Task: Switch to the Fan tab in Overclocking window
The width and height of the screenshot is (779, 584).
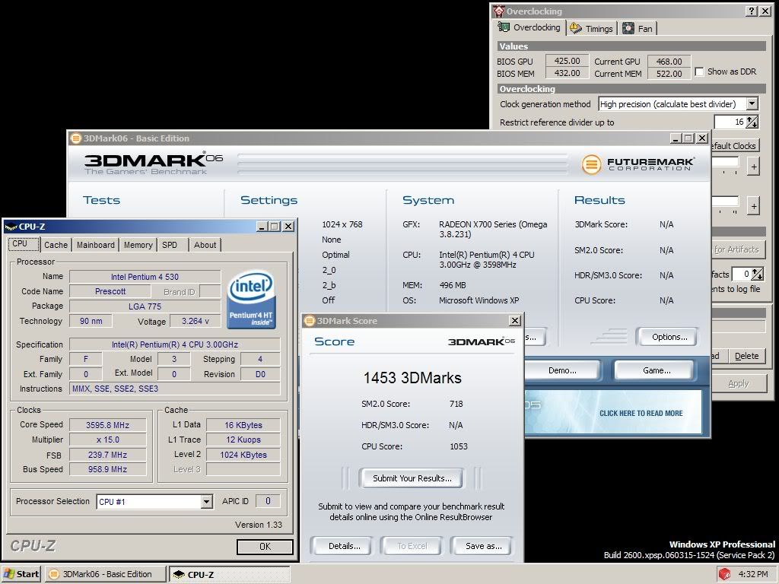Action: [638, 28]
